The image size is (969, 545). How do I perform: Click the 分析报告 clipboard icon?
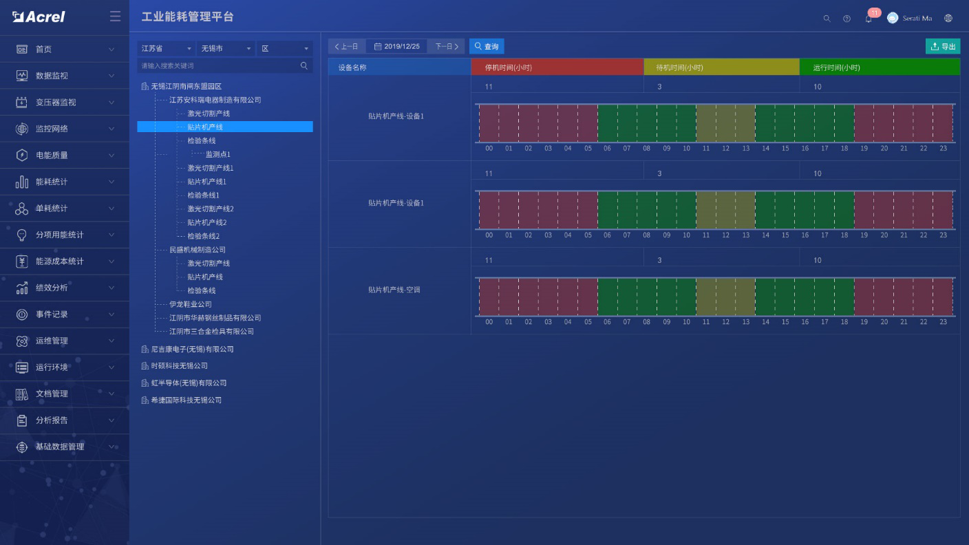tap(22, 420)
